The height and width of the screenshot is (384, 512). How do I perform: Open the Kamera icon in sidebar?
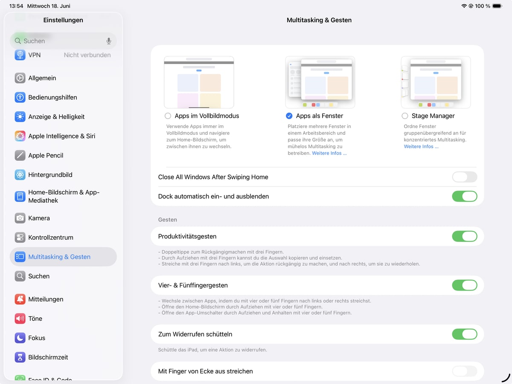pyautogui.click(x=20, y=218)
